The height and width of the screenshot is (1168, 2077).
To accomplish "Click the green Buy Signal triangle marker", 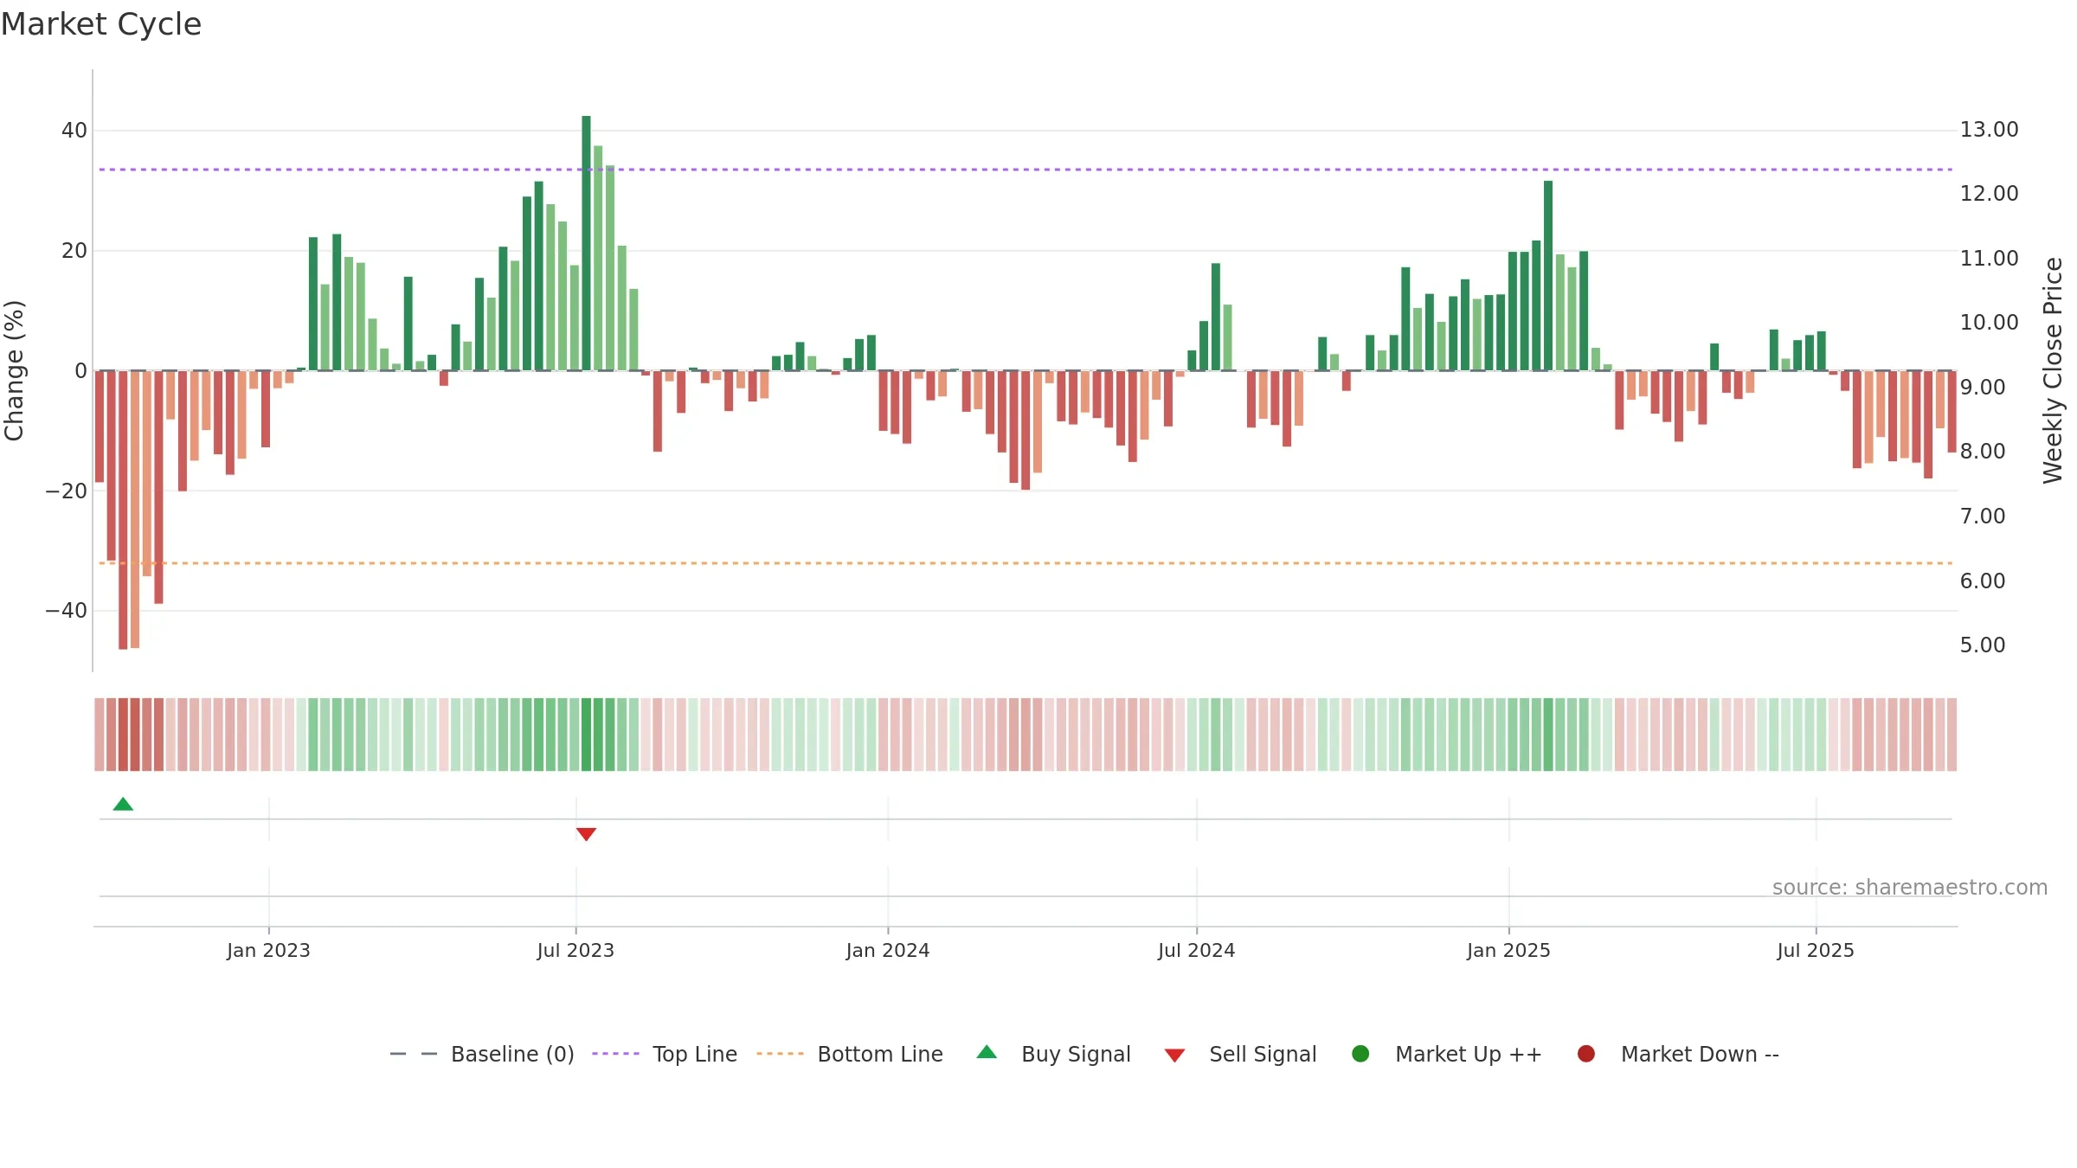I will click(123, 805).
